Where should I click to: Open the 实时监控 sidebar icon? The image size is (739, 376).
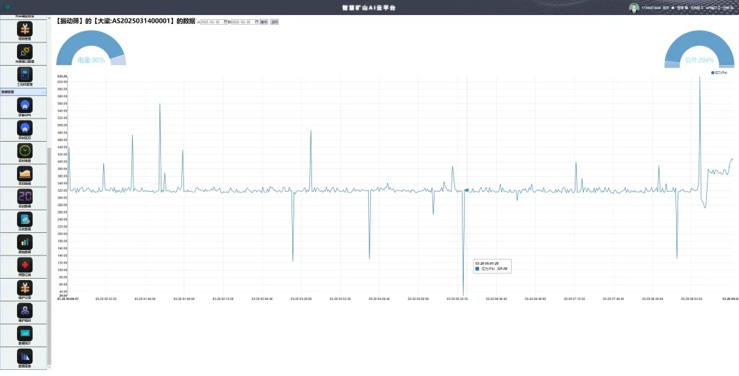(25, 128)
